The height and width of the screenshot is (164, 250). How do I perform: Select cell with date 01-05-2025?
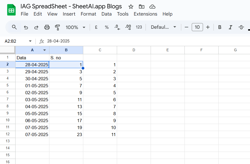(x=32, y=86)
